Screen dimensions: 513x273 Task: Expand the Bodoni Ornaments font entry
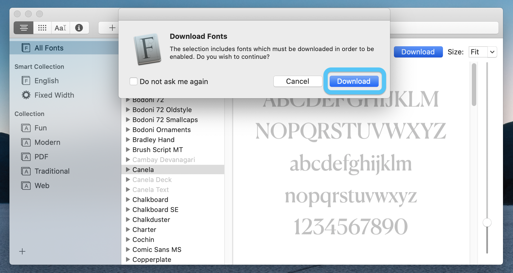[x=128, y=130]
